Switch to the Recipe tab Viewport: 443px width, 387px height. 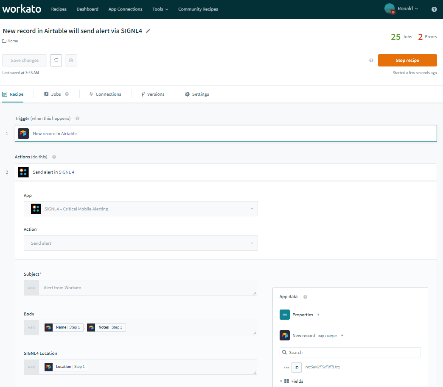[x=13, y=94]
